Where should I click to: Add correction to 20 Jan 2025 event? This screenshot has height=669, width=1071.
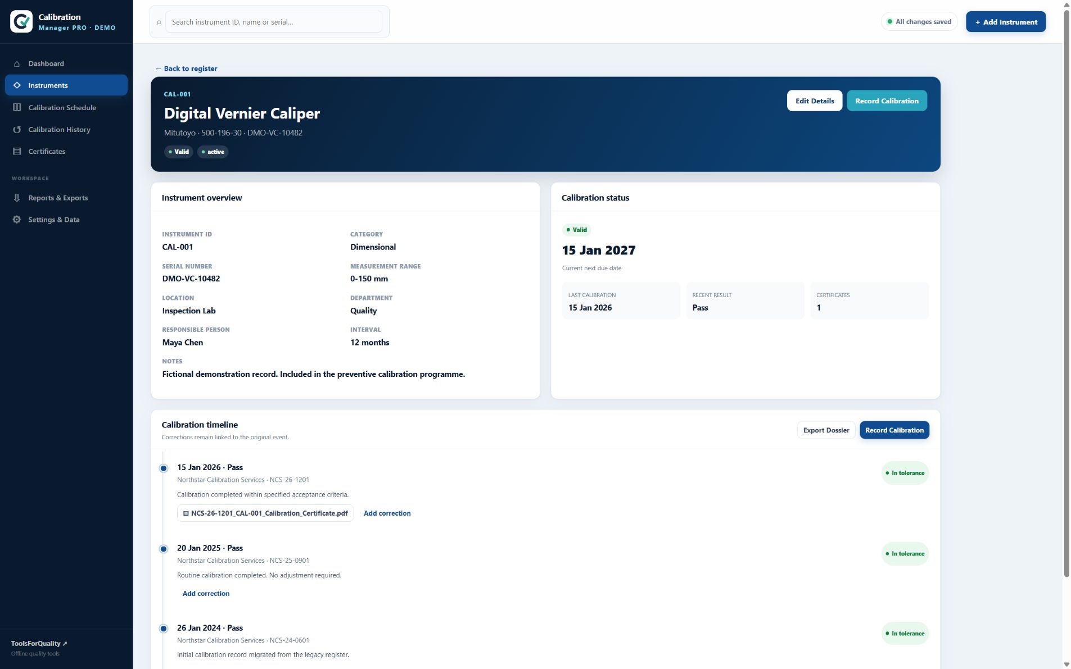point(206,594)
